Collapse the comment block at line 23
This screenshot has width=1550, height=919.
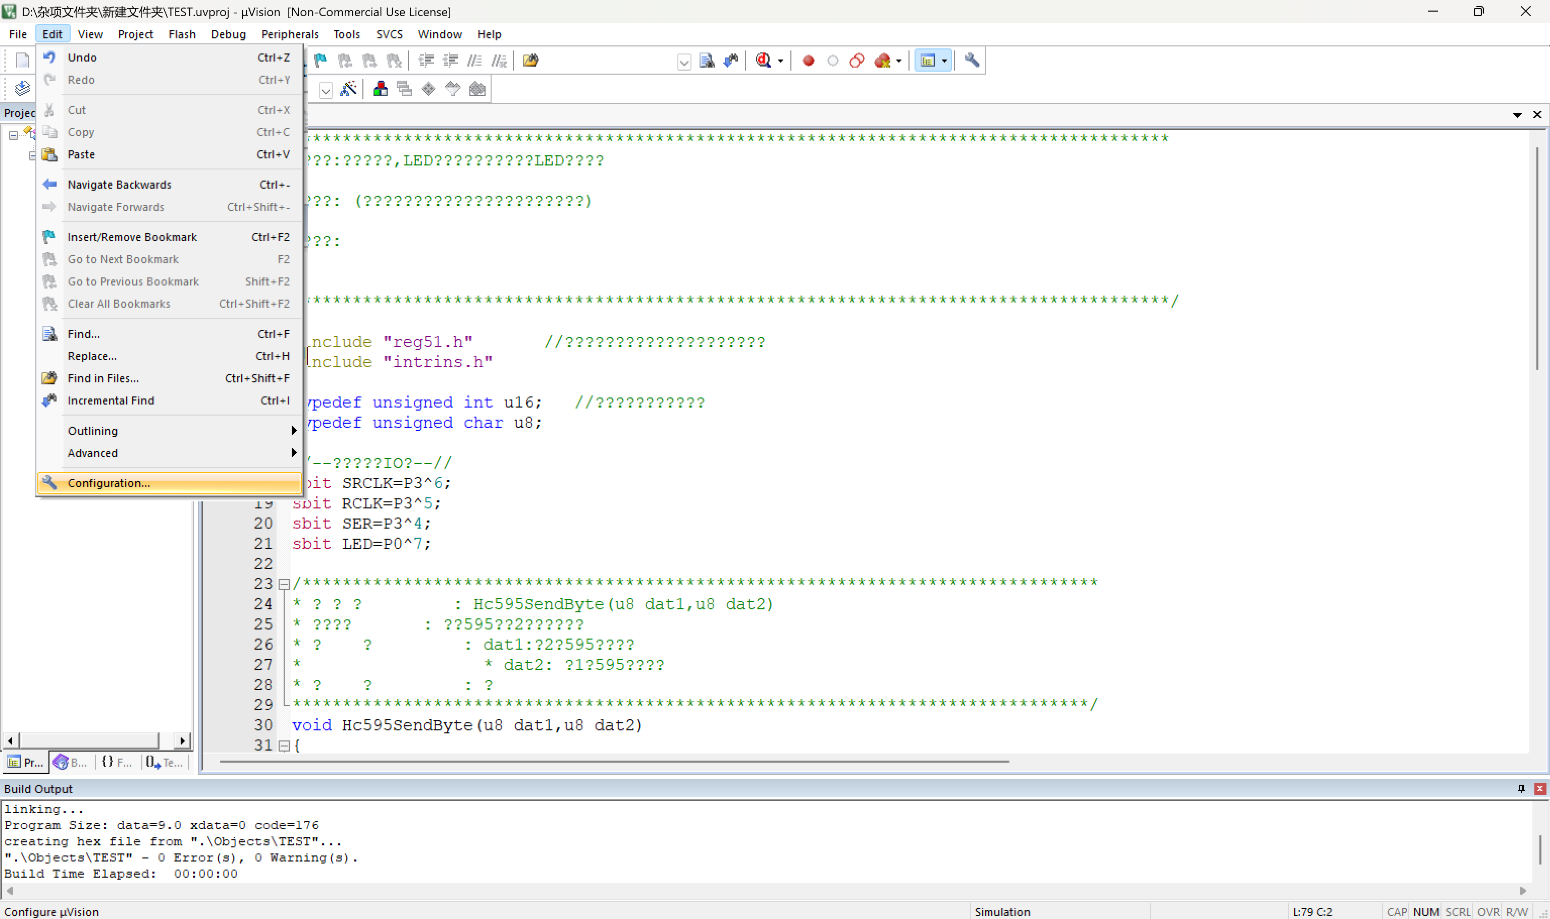[284, 584]
